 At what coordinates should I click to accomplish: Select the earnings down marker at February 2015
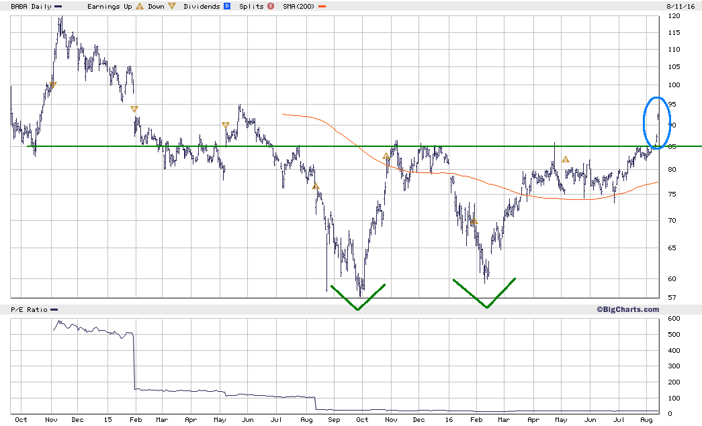[x=134, y=109]
